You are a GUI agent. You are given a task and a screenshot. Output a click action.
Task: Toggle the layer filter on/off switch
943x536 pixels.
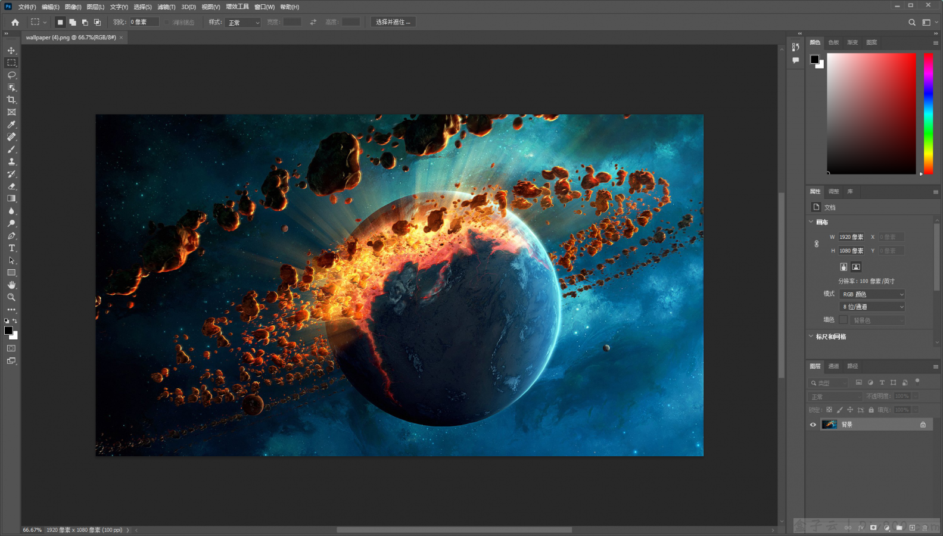coord(917,381)
